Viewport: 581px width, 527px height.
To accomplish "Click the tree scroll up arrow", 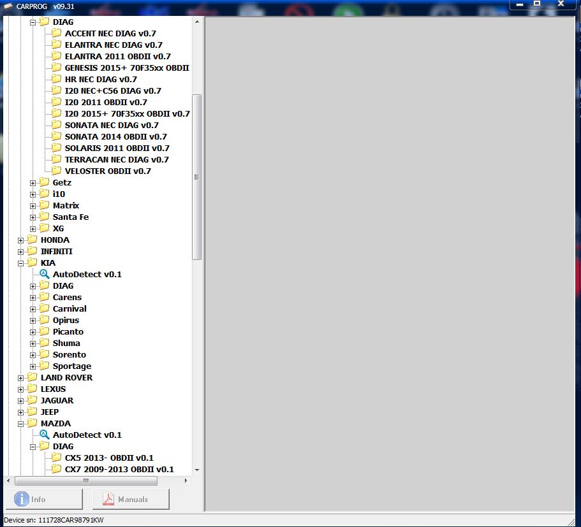I will 197,22.
